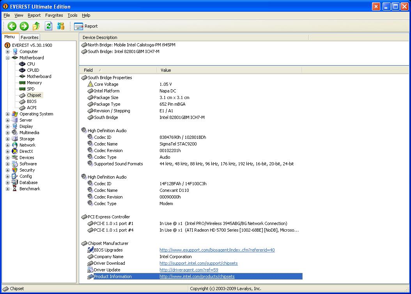The width and height of the screenshot is (411, 294).
Task: Expand the Storage tree node
Action: tap(7, 139)
